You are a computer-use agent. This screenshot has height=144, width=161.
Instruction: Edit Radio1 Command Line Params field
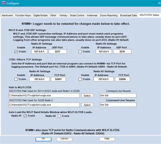118,95
